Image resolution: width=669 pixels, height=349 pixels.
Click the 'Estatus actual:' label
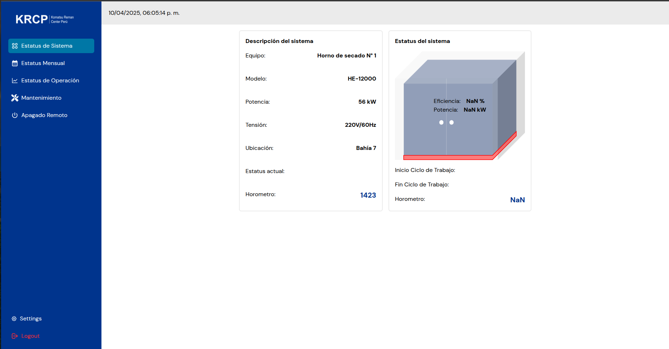point(265,171)
